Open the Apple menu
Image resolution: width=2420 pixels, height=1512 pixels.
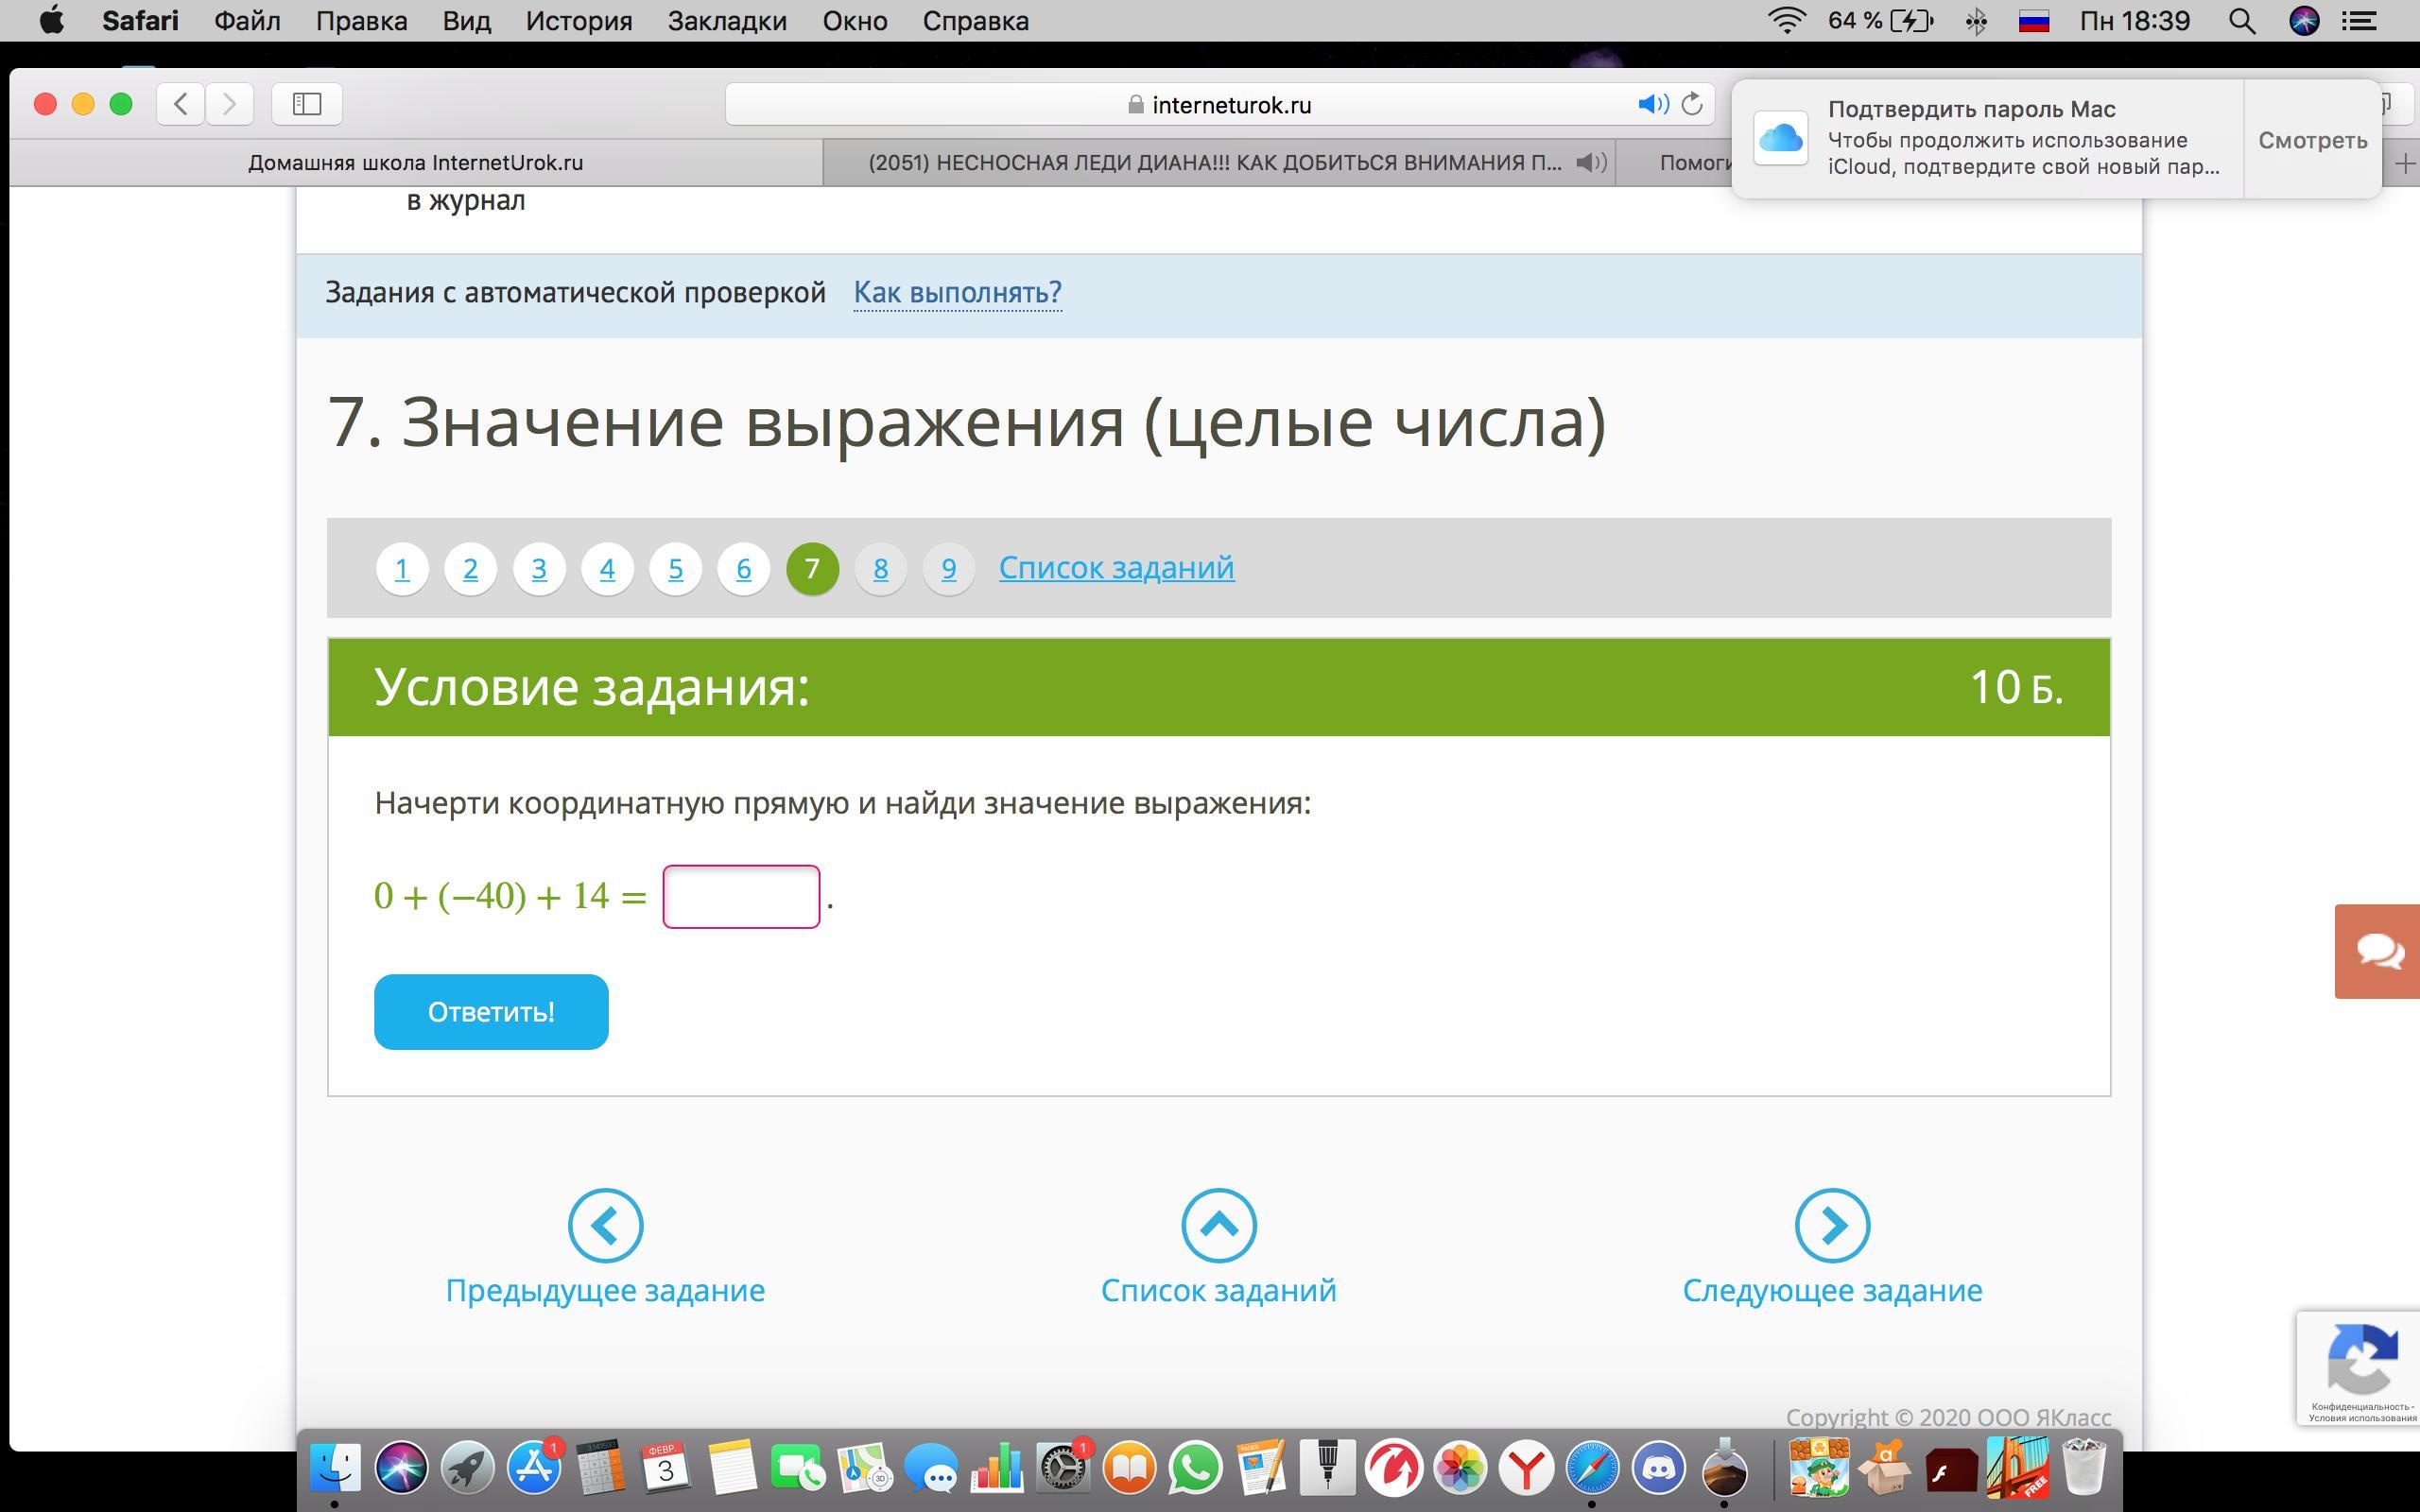(x=51, y=20)
